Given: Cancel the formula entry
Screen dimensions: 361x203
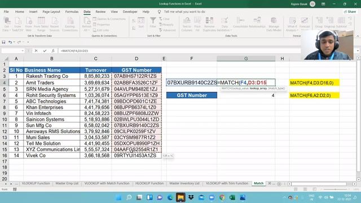Looking at the screenshot, I should [36, 51].
